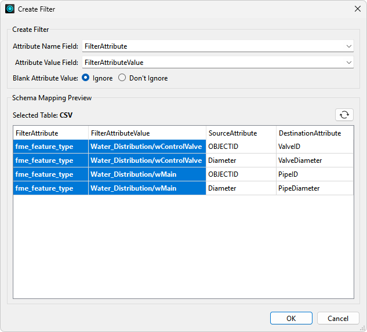Select the ValveID destination cell
367x332 pixels.
314,147
